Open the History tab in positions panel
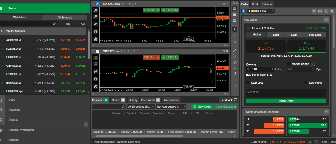Screen dimensions: 336x144 133,100
